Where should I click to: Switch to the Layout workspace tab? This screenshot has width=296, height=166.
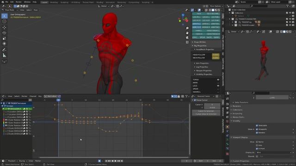click(44, 2)
